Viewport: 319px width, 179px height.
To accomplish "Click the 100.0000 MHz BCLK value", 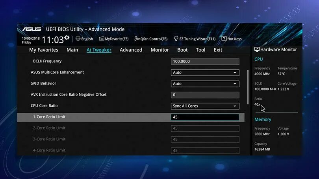I will [x=265, y=89].
